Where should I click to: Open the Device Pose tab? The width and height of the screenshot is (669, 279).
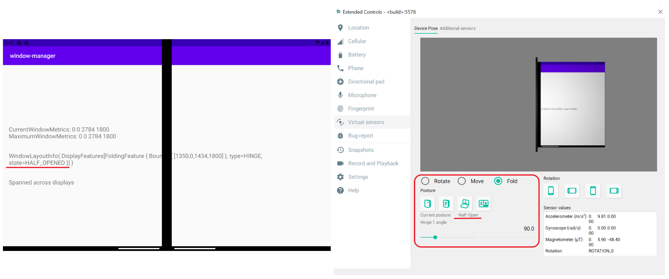pos(426,28)
